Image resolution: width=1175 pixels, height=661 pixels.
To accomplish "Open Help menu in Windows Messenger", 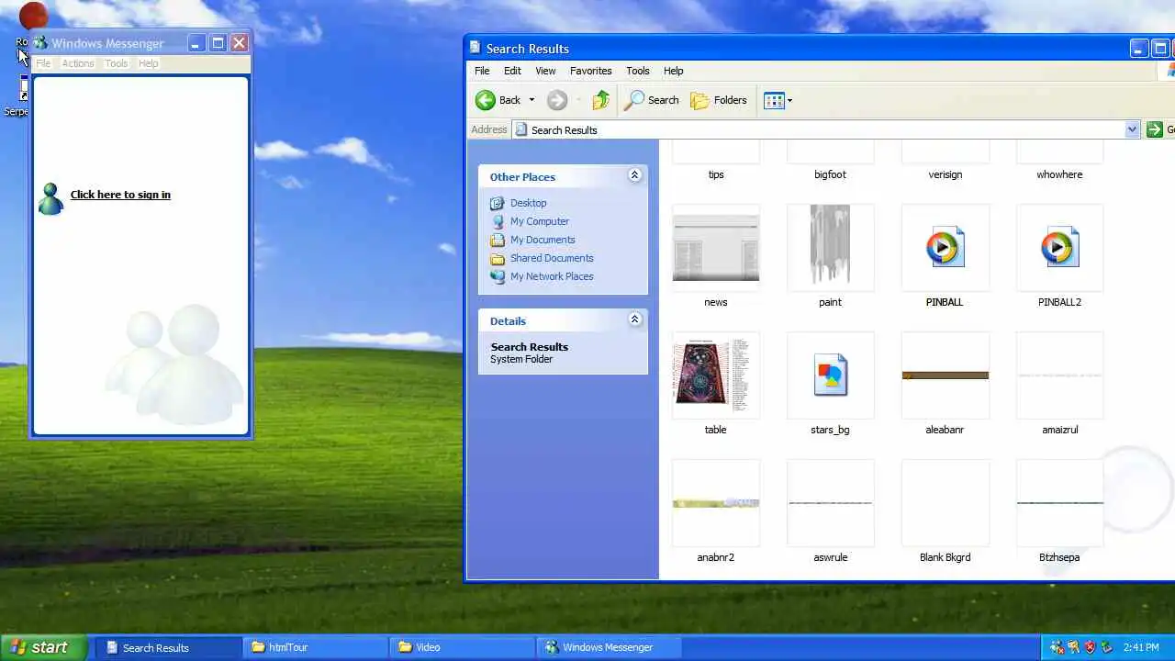I will 149,63.
